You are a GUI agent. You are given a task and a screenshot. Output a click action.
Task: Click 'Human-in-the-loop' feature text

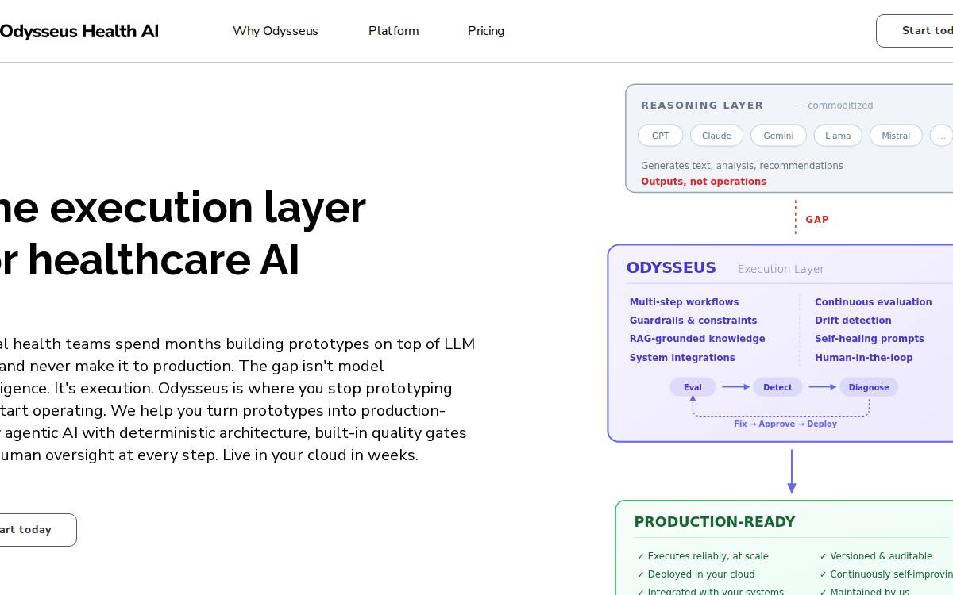(864, 358)
